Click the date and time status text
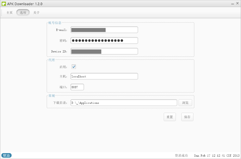The image size is (241, 159). click(217, 155)
